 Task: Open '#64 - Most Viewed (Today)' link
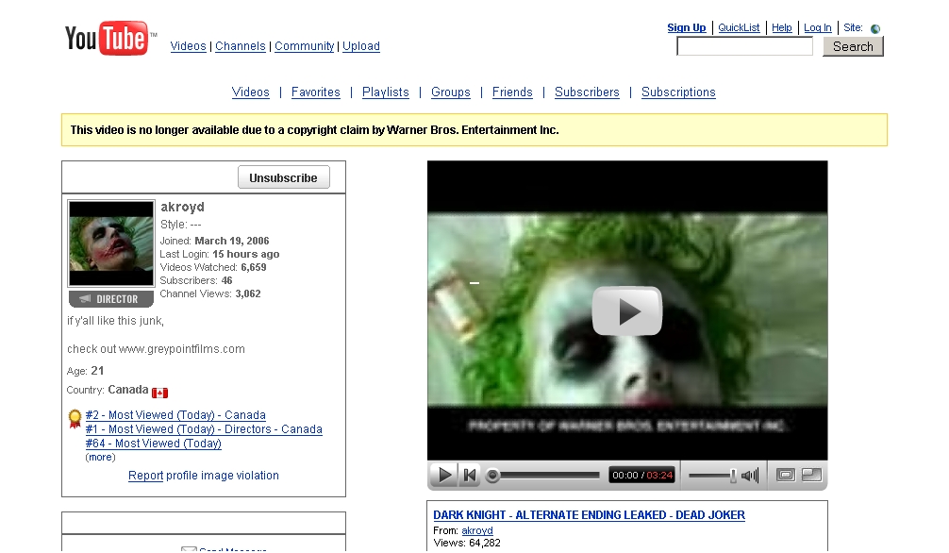coord(153,444)
